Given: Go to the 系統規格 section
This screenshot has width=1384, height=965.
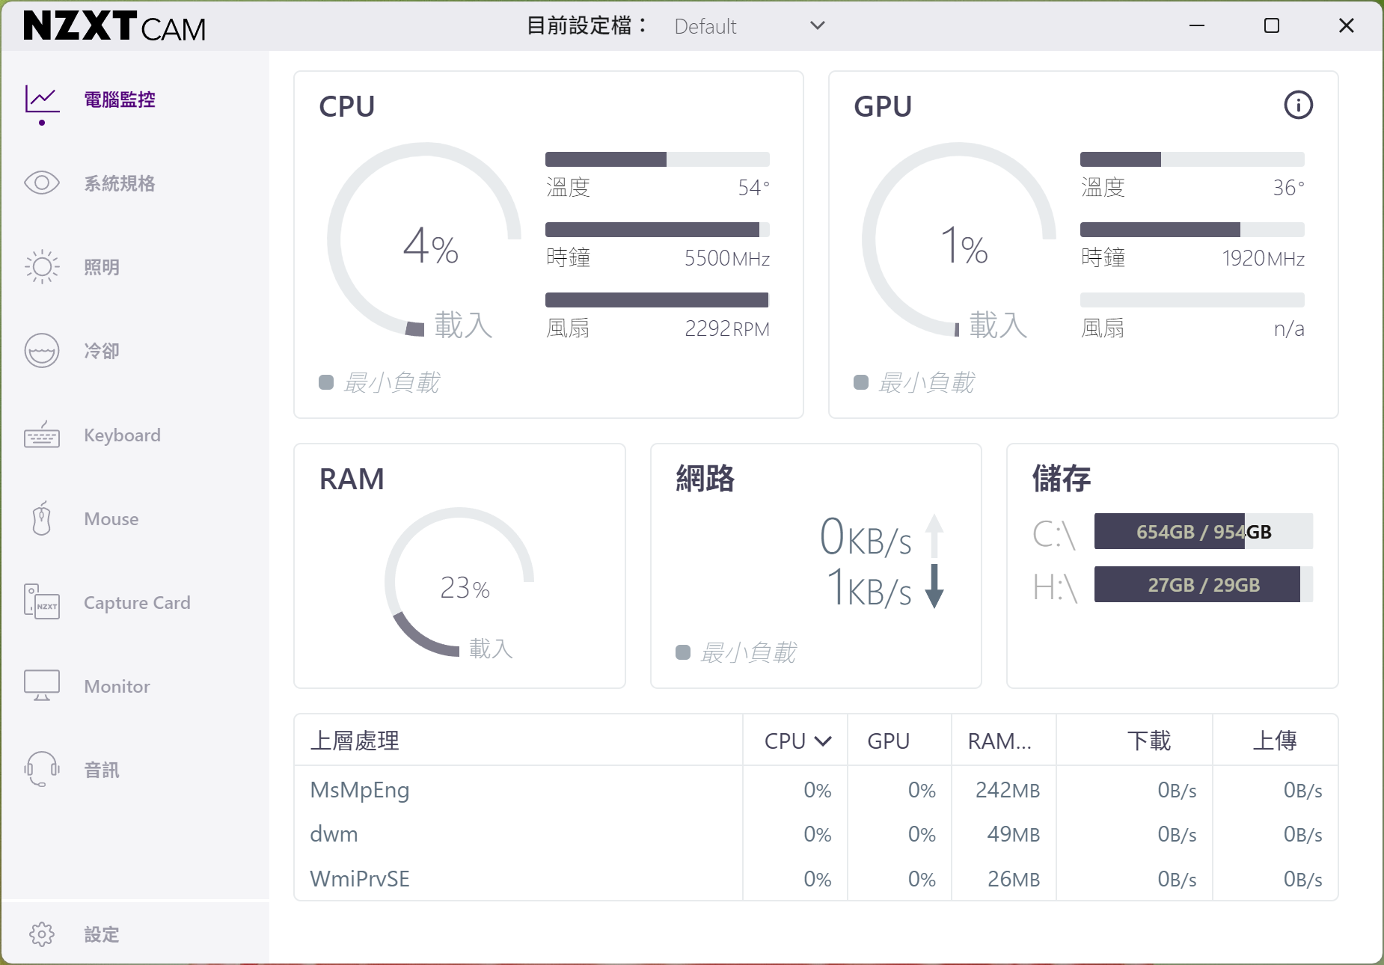Looking at the screenshot, I should [x=120, y=183].
